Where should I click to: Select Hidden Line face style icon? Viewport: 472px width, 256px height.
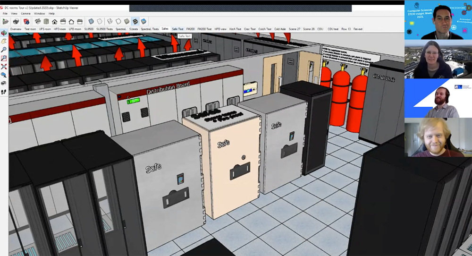point(118,21)
